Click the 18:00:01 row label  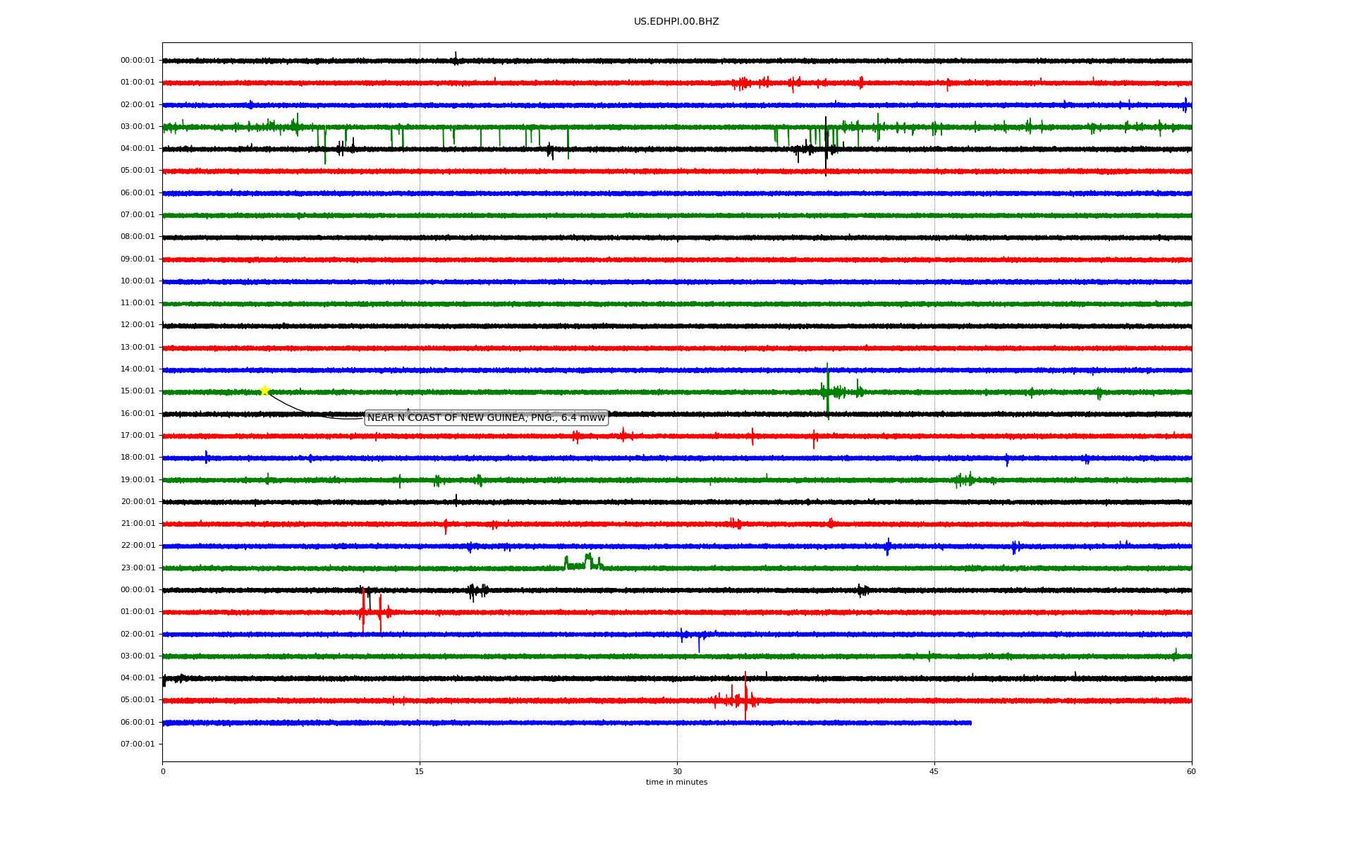pyautogui.click(x=138, y=458)
